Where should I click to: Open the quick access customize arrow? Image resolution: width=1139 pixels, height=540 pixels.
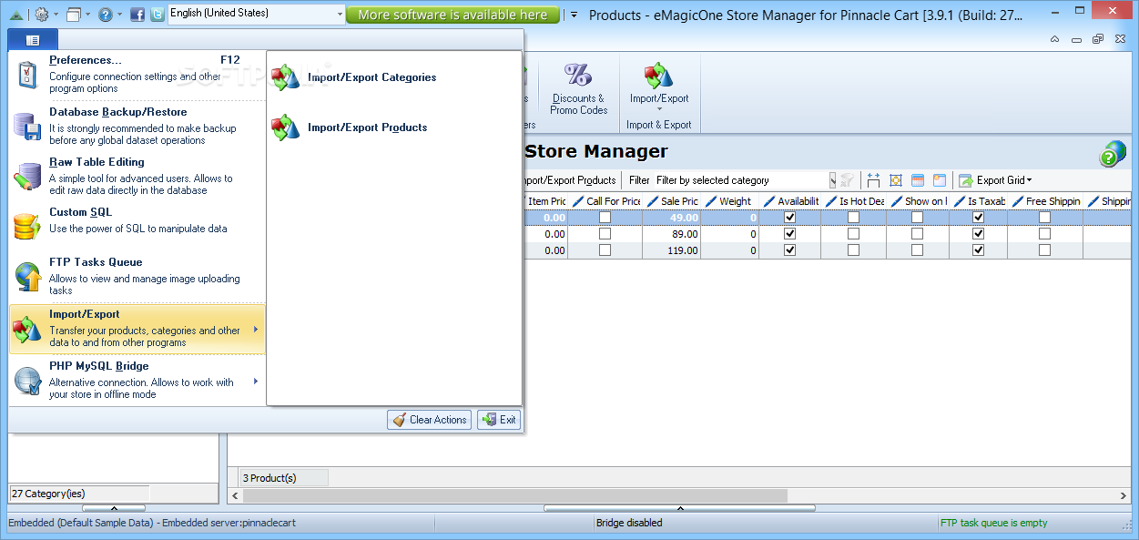(x=573, y=15)
